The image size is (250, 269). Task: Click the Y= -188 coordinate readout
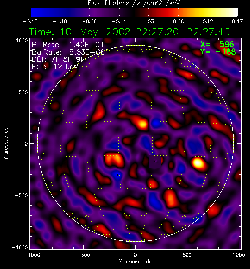pyautogui.click(x=218, y=52)
